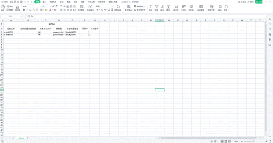This screenshot has width=273, height=143.
Task: Click in the formula bar input
Action: (150, 16)
